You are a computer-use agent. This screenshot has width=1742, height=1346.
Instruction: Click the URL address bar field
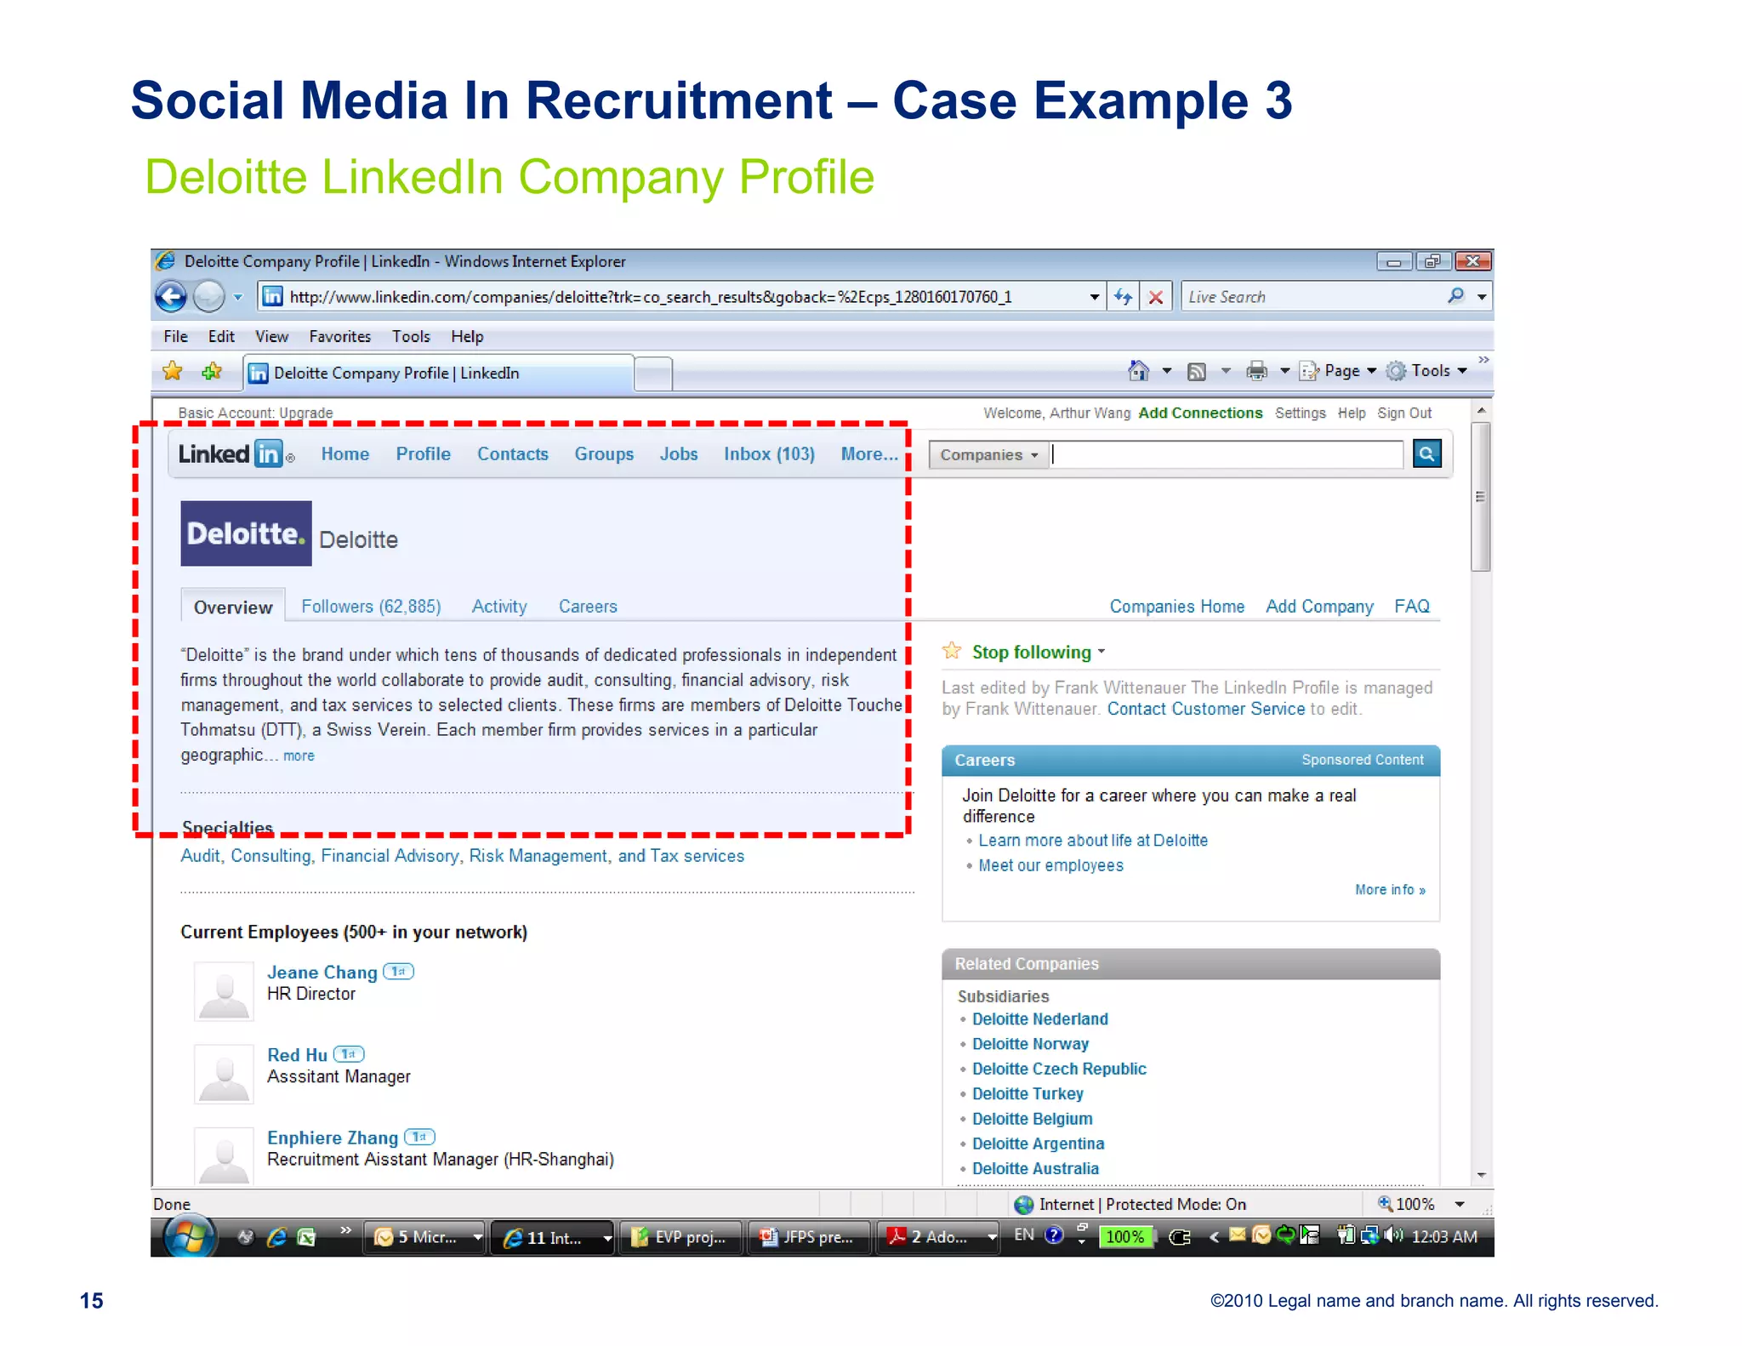(672, 297)
